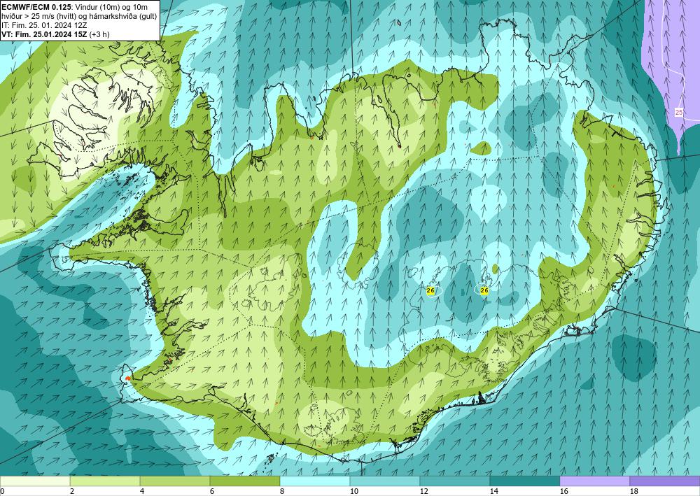
Task: Pick the 4–6 m/s green legend swatch
Action: tap(175, 481)
